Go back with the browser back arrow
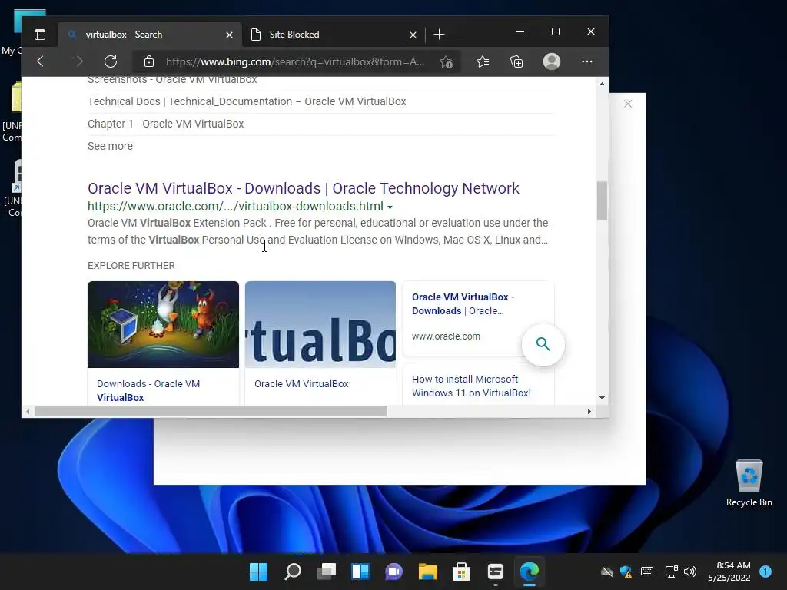This screenshot has height=590, width=787. [x=43, y=61]
